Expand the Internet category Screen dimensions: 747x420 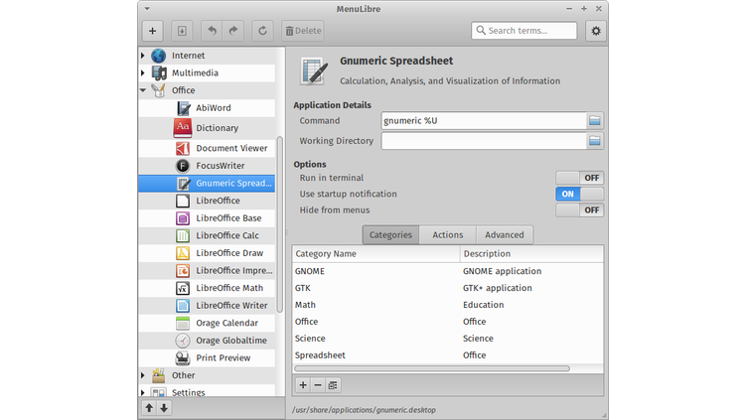click(x=143, y=56)
